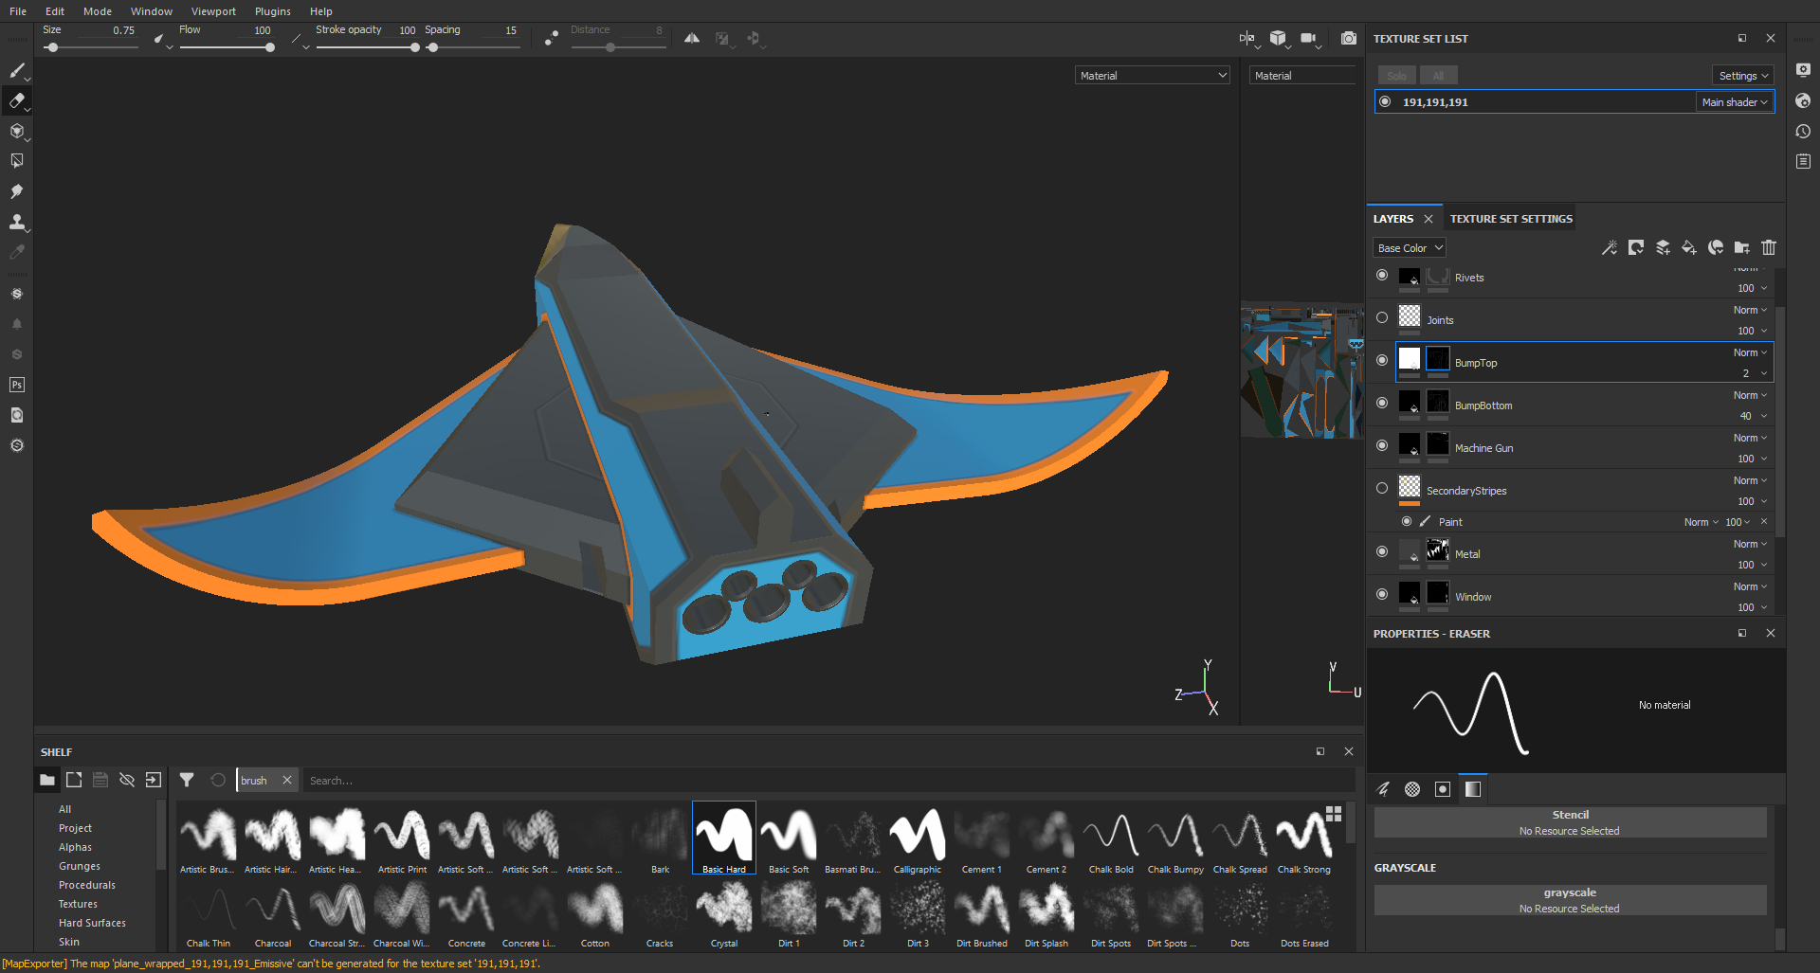
Task: Select the Material Picker tool
Action: pyautogui.click(x=16, y=252)
